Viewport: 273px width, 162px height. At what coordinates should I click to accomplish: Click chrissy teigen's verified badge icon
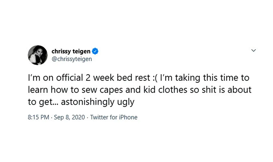pyautogui.click(x=95, y=51)
